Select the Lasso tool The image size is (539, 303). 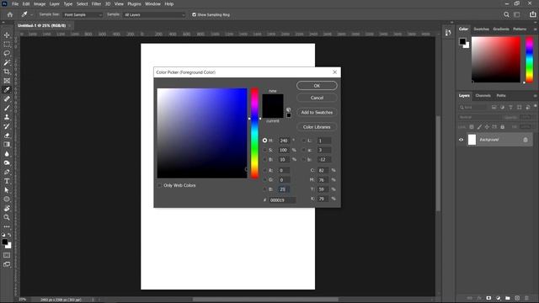click(7, 53)
